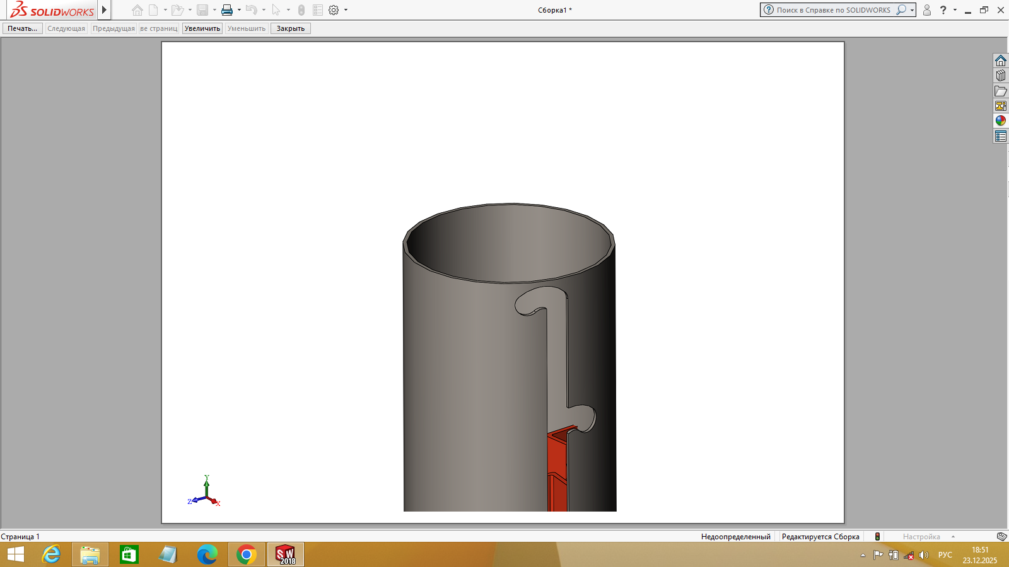Open the Custom Properties pane icon
The height and width of the screenshot is (567, 1009).
(x=1001, y=136)
